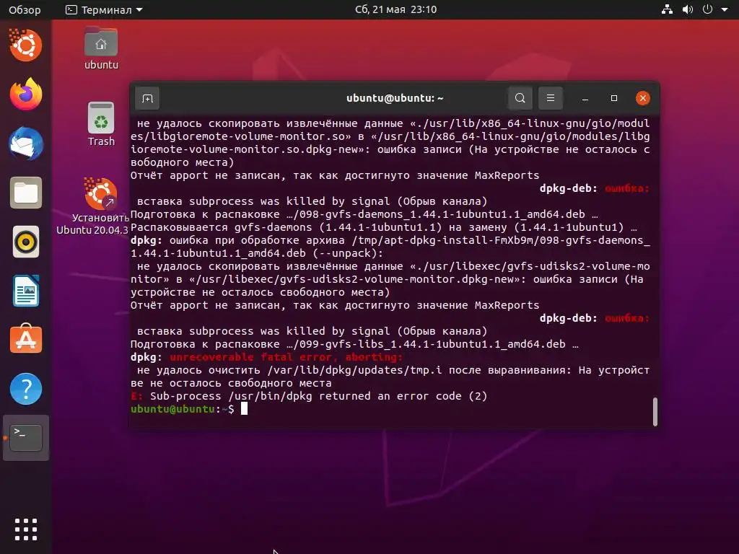Viewport: 739px width, 554px height.
Task: Click 'Распаковывается gvfs-daemons' output line
Action: click(x=384, y=227)
